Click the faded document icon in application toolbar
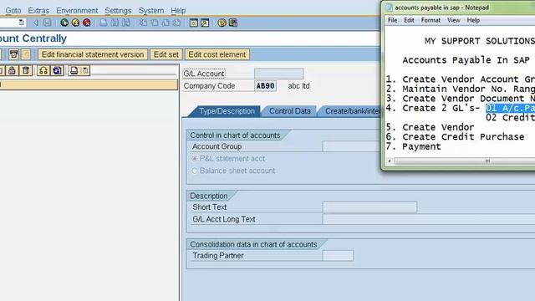Image resolution: width=535 pixels, height=301 pixels. point(26,54)
